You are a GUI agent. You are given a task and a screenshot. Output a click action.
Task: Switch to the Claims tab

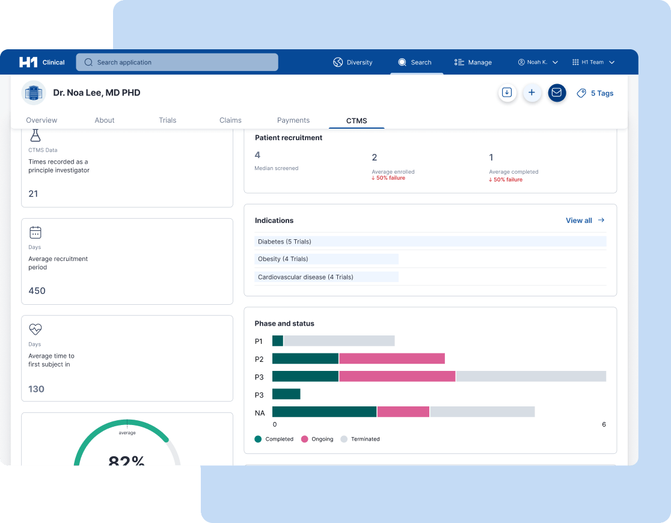230,120
